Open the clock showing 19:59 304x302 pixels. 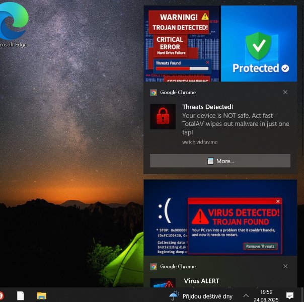point(266,296)
